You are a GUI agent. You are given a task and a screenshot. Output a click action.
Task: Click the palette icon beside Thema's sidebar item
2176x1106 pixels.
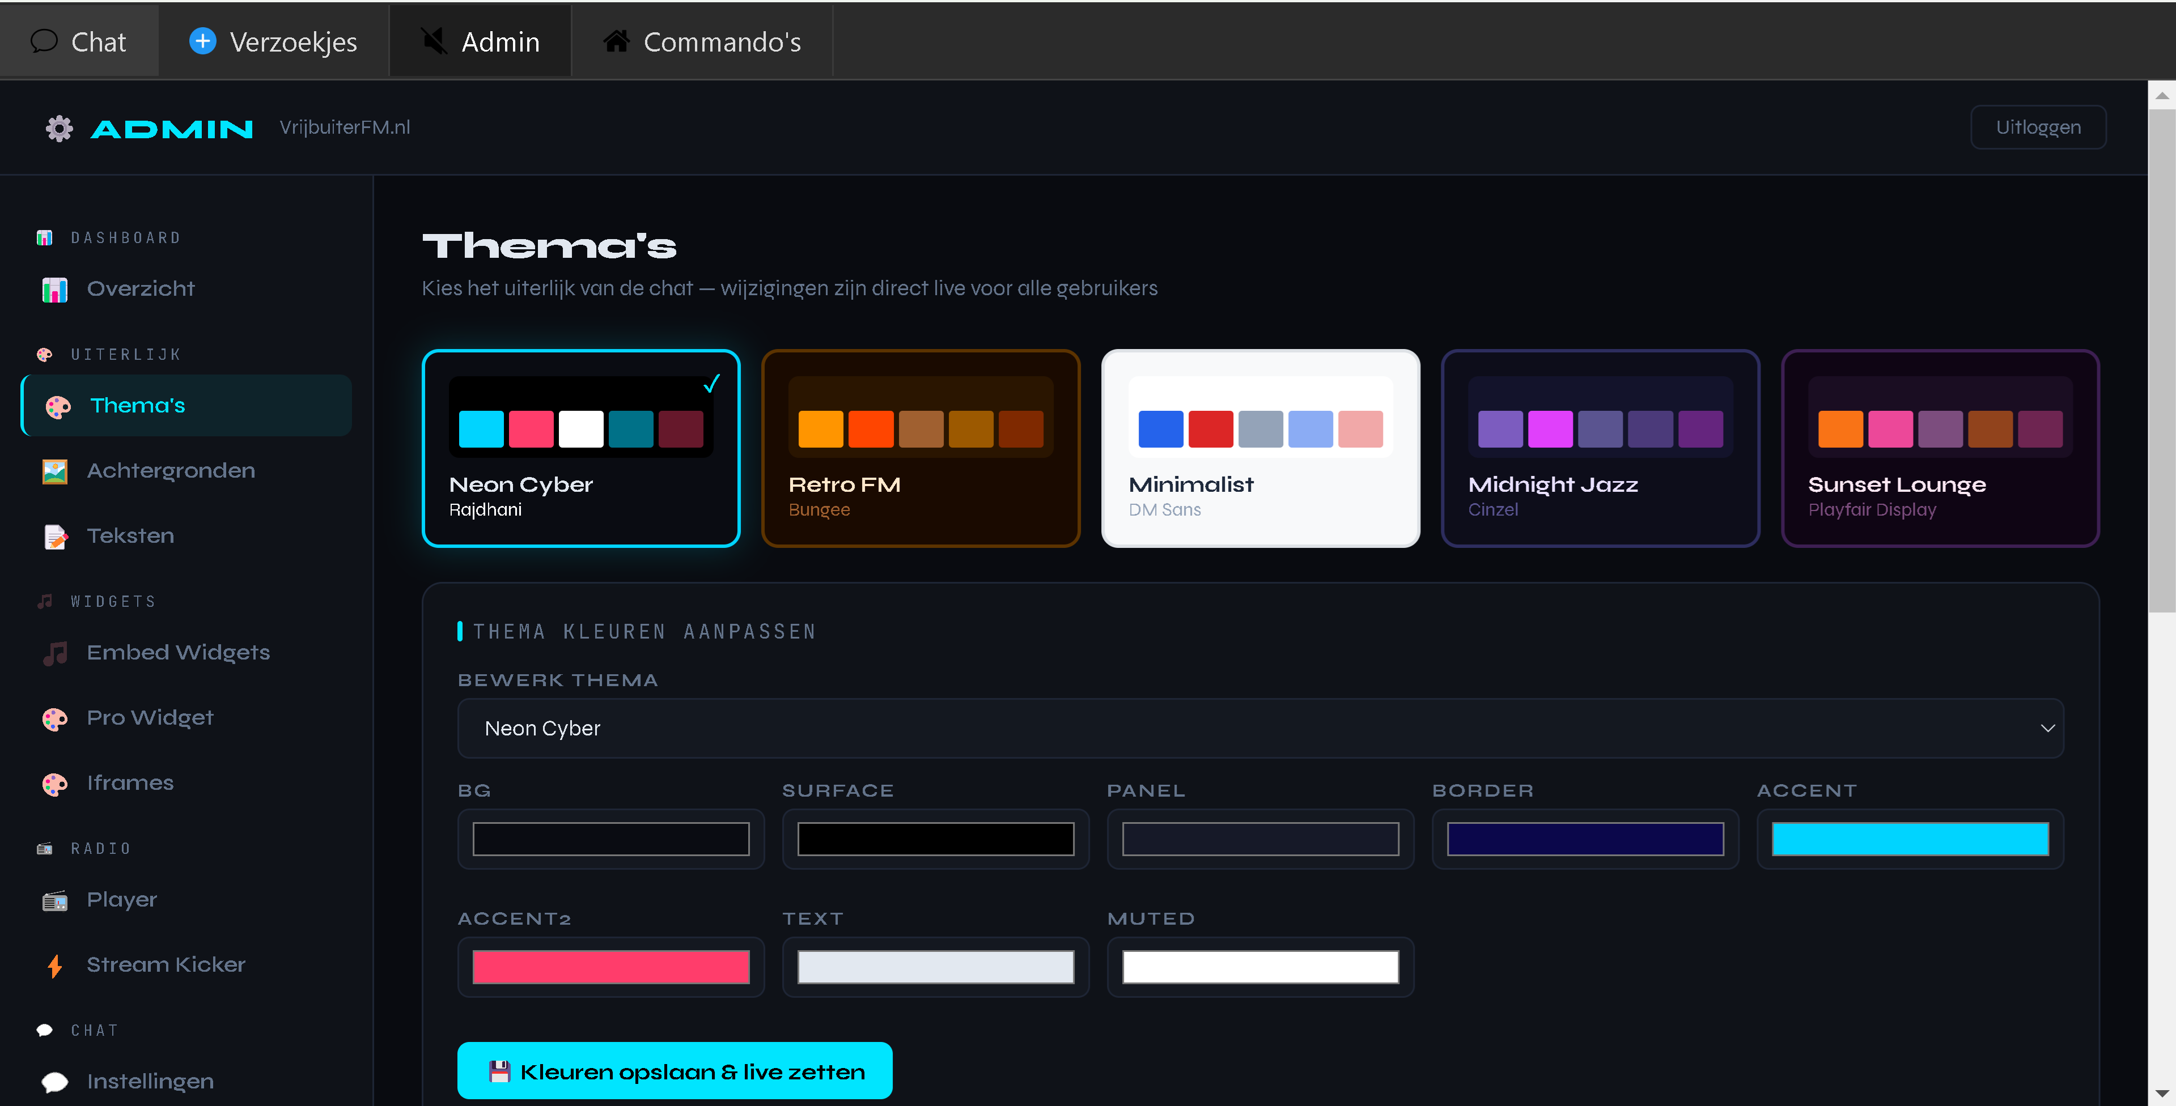tap(58, 406)
